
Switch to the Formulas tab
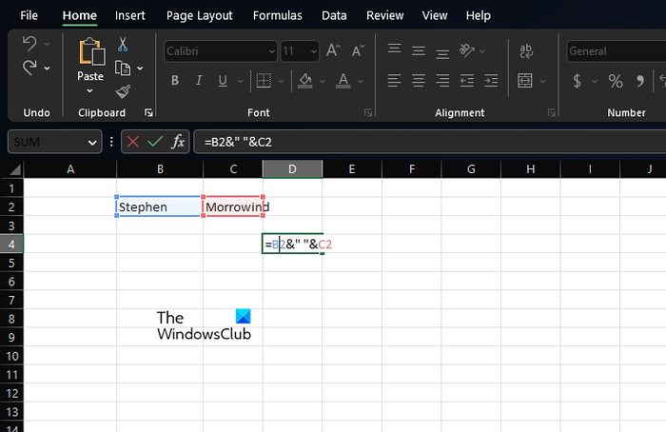278,16
